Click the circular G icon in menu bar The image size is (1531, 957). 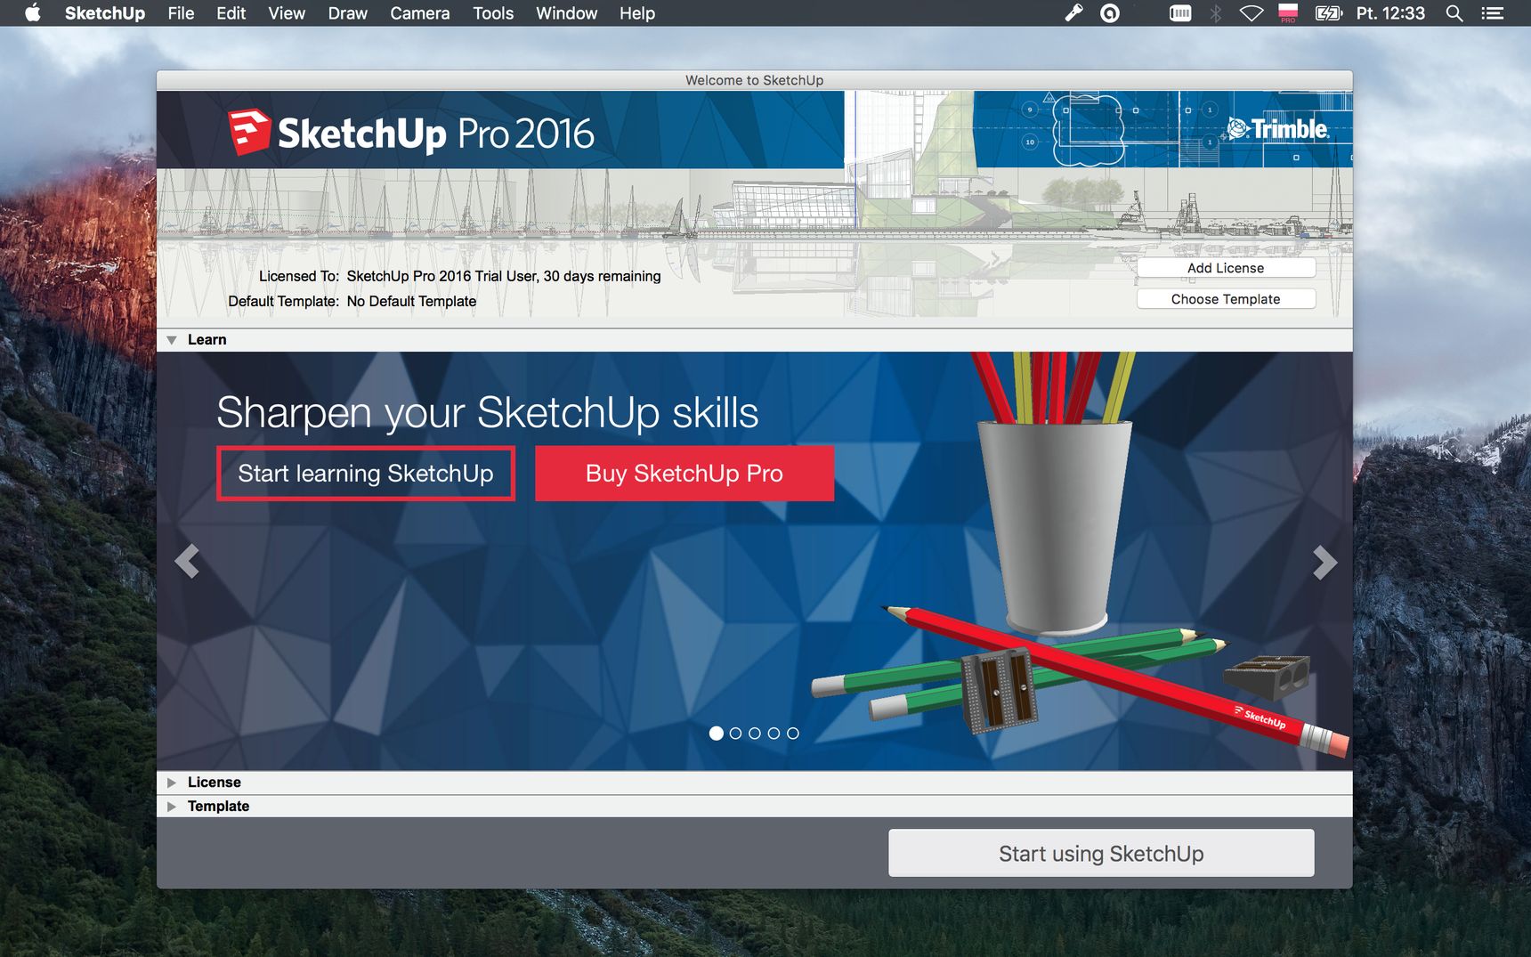click(x=1110, y=12)
